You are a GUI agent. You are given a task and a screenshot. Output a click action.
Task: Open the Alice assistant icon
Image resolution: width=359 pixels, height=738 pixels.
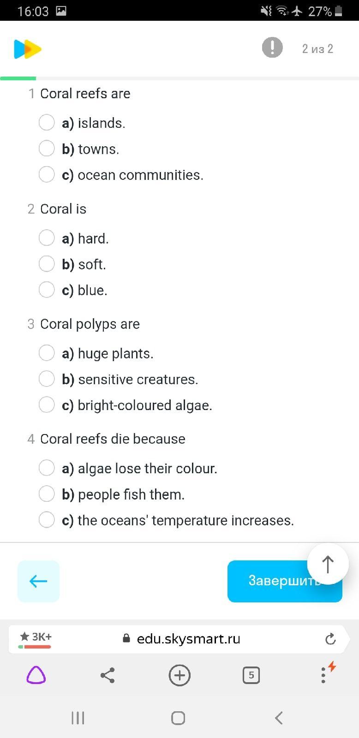tap(36, 676)
